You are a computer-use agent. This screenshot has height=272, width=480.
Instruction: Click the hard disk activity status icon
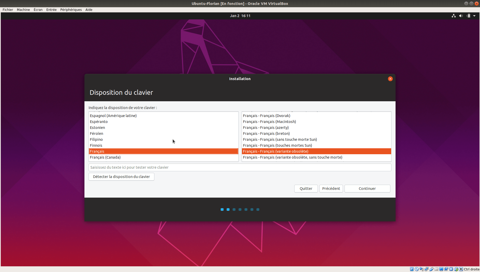[x=412, y=269]
